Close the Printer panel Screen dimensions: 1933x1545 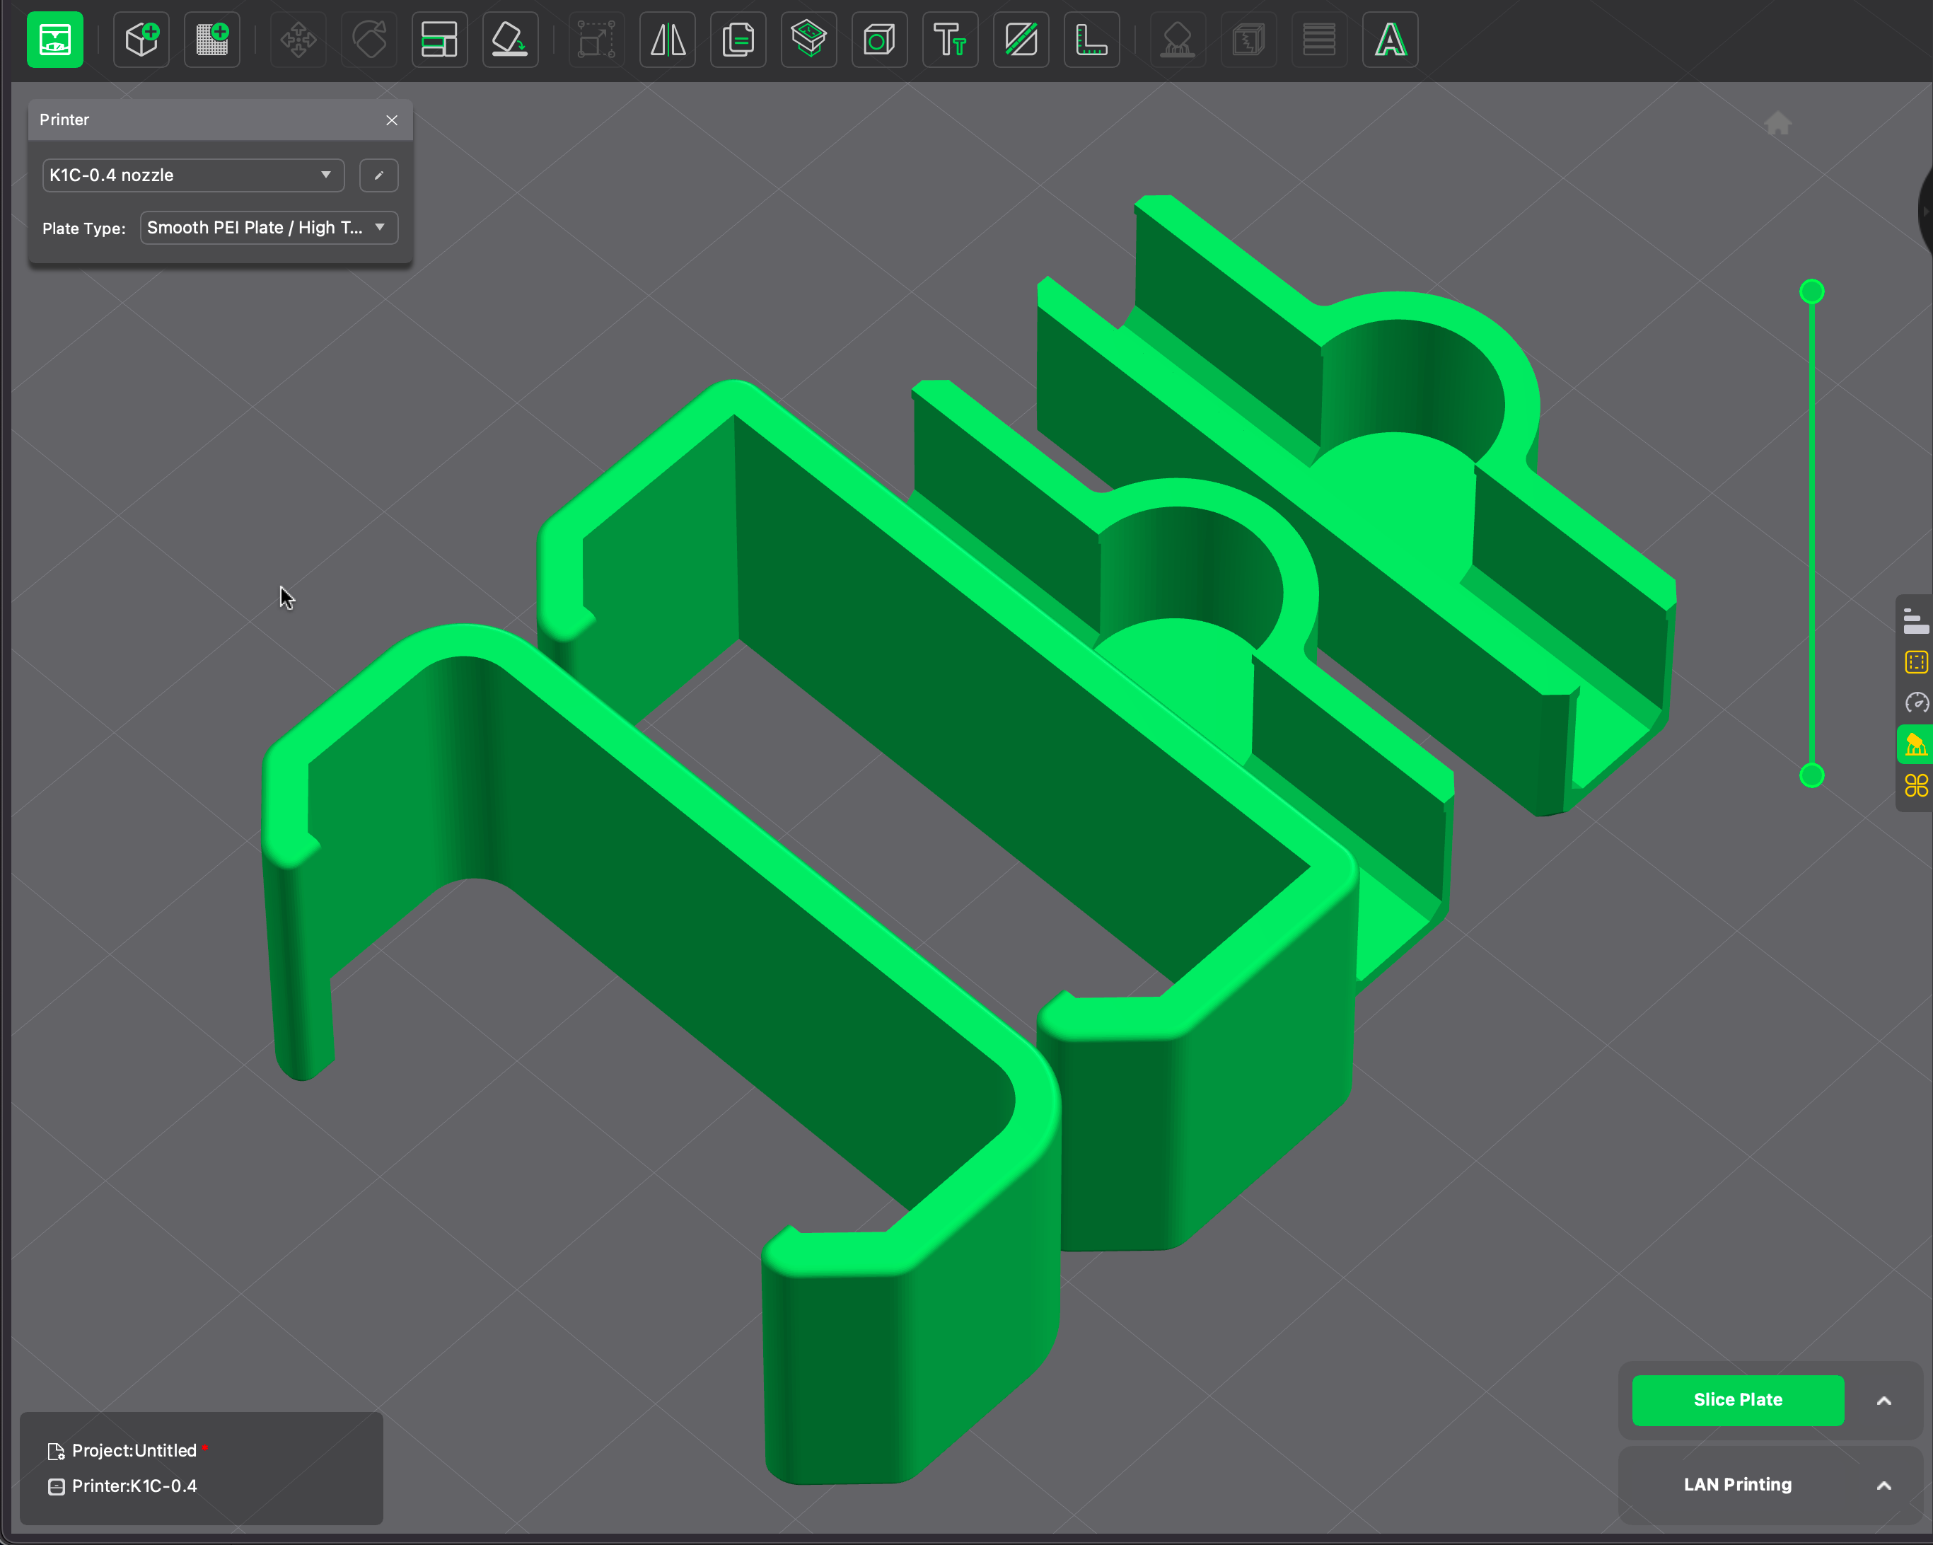click(392, 120)
